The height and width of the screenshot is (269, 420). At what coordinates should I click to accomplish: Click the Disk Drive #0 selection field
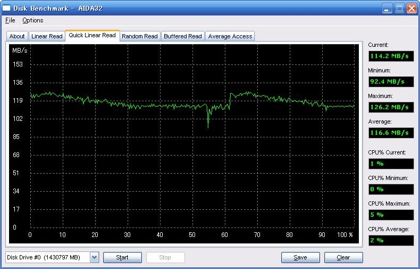[x=47, y=258]
